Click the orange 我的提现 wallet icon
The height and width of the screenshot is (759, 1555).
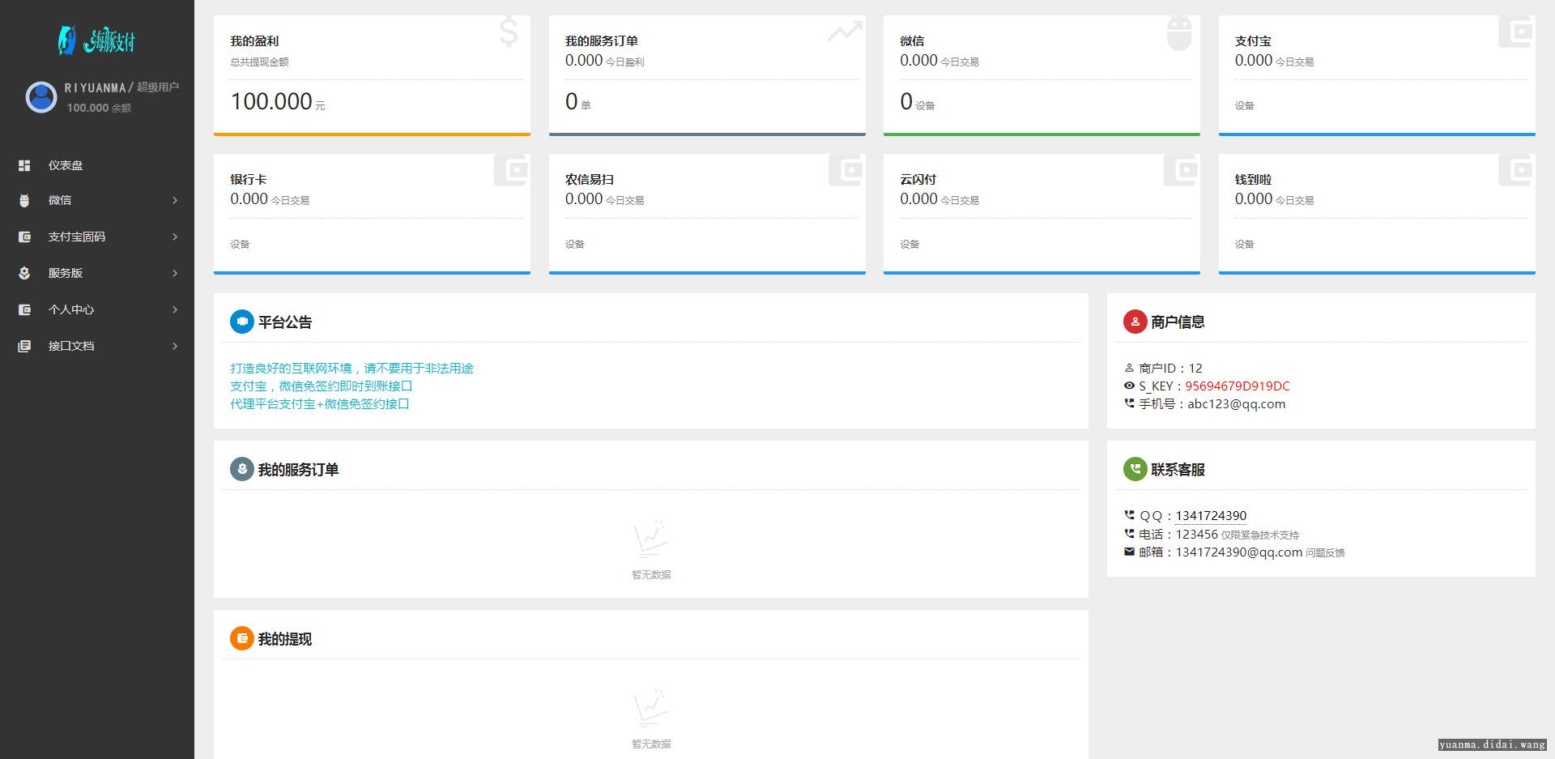(242, 638)
